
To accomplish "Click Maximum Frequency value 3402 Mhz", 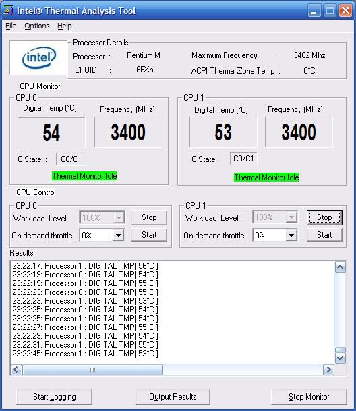I will tap(309, 55).
